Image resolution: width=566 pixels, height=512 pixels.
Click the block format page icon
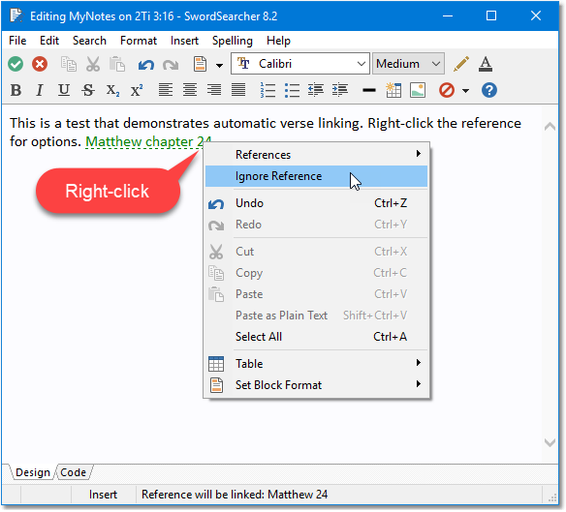pos(200,64)
